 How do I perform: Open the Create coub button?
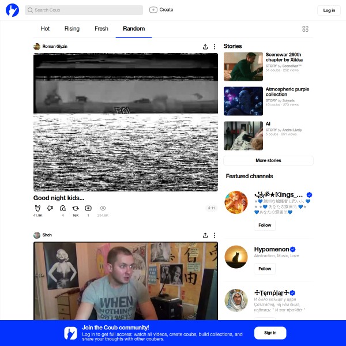(x=161, y=10)
